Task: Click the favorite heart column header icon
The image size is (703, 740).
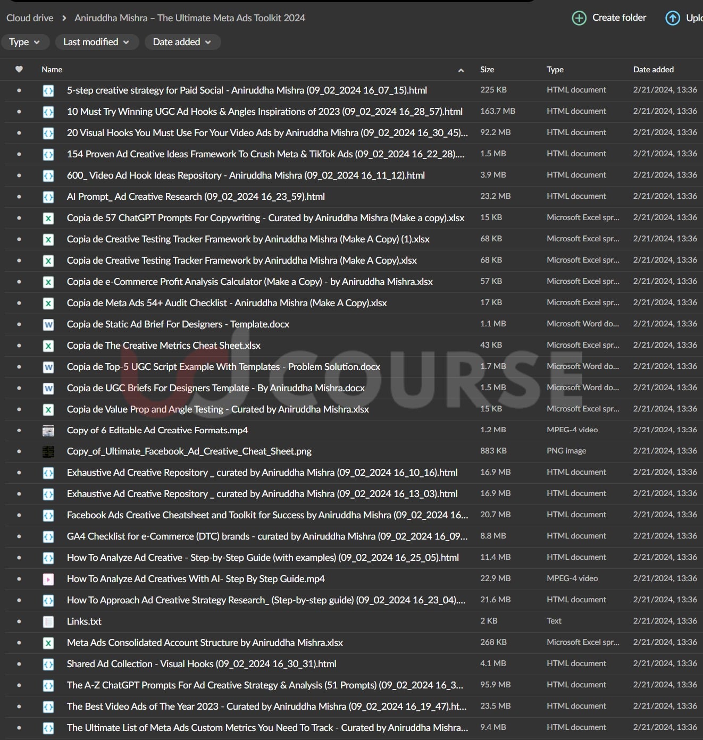Action: (19, 70)
